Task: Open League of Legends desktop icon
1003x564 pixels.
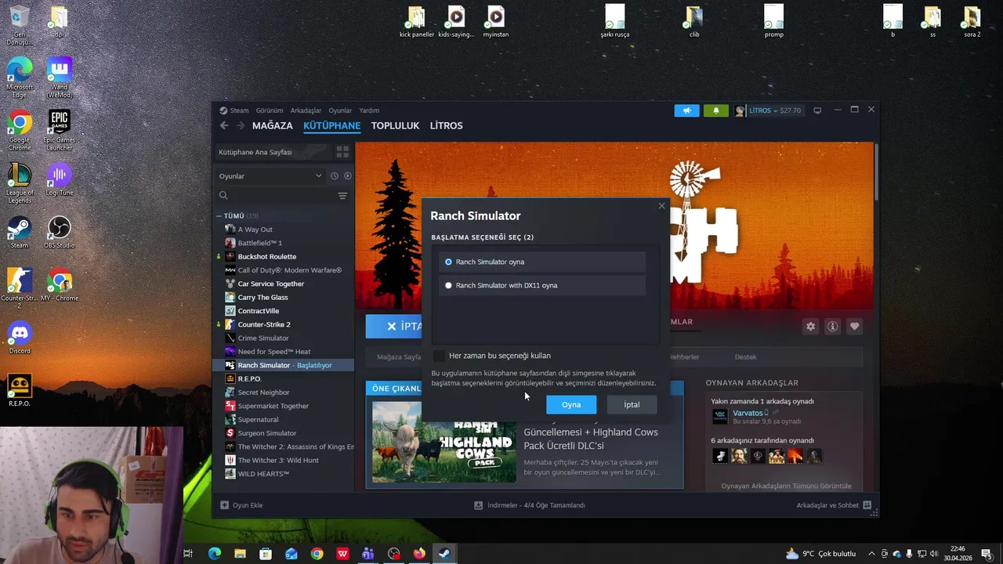Action: pos(20,183)
